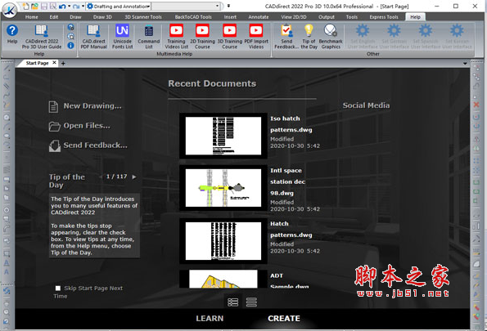Screen dimensions: 487x331
Task: Launch the Training Videos List
Action: (x=177, y=36)
